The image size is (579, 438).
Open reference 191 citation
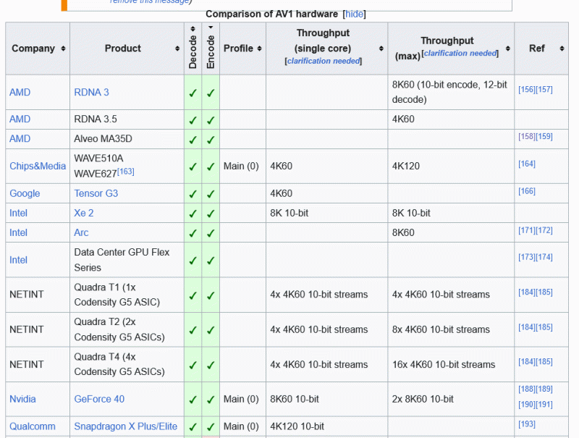coord(544,405)
